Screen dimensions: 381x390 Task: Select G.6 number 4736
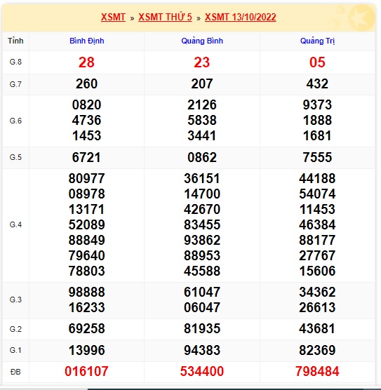coord(86,120)
